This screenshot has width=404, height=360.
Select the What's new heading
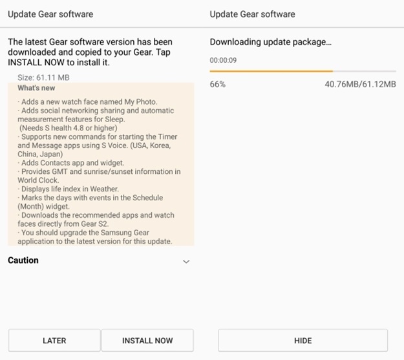pyautogui.click(x=36, y=88)
